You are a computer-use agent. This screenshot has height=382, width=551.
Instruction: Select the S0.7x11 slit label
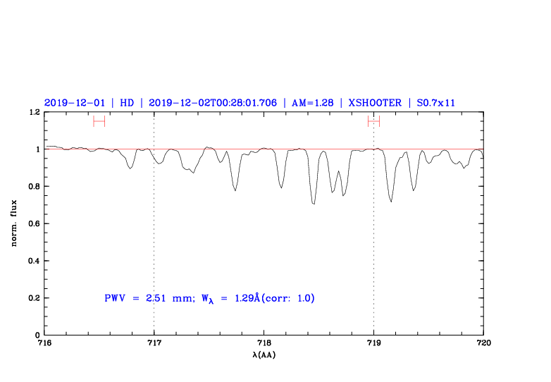point(436,102)
